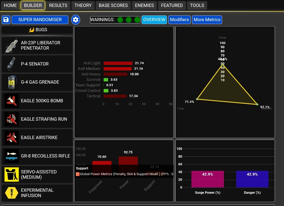
Task: Switch to the THEORY tab
Action: (83, 5)
